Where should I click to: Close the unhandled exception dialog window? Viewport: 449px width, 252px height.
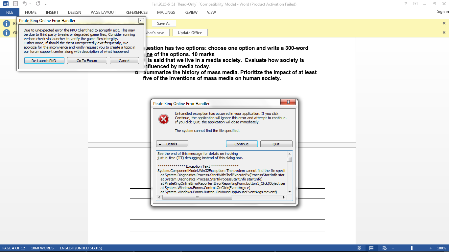point(288,102)
